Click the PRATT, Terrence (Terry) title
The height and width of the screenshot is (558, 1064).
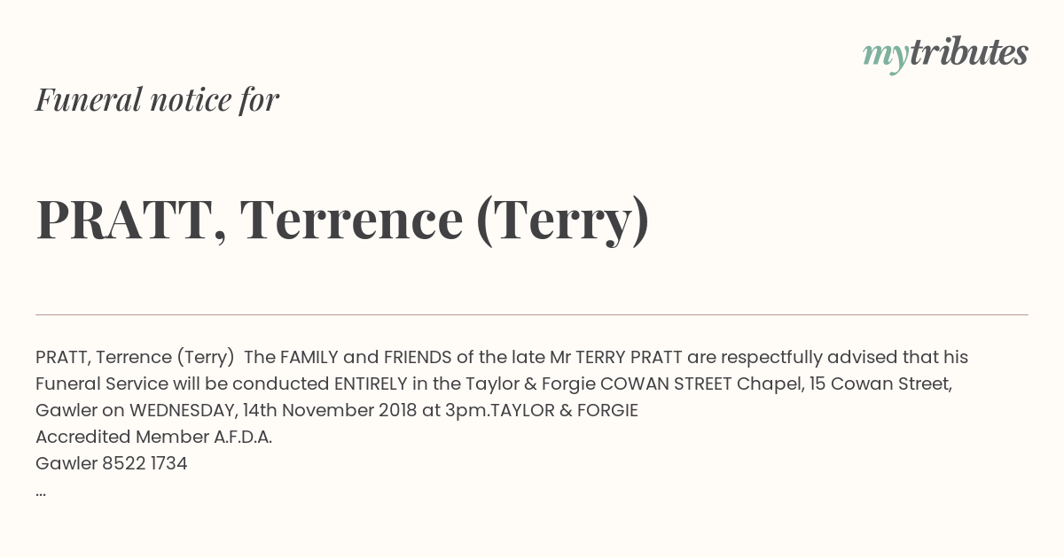(342, 220)
